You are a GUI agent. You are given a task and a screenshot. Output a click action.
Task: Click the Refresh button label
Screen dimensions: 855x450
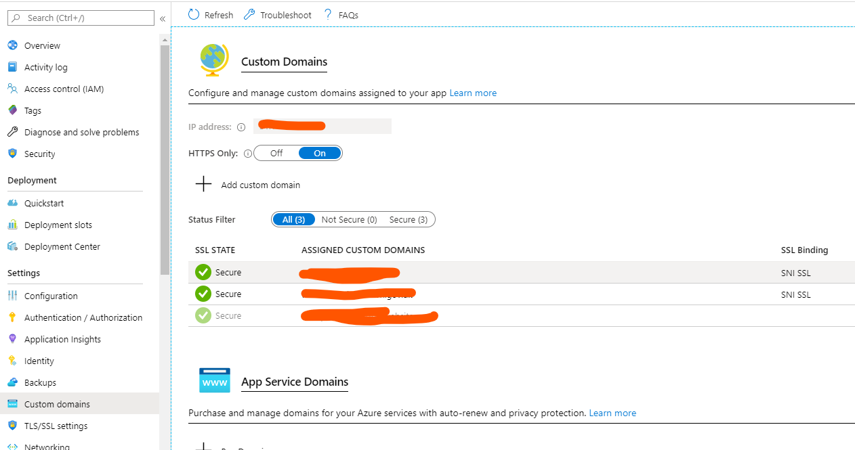(219, 15)
